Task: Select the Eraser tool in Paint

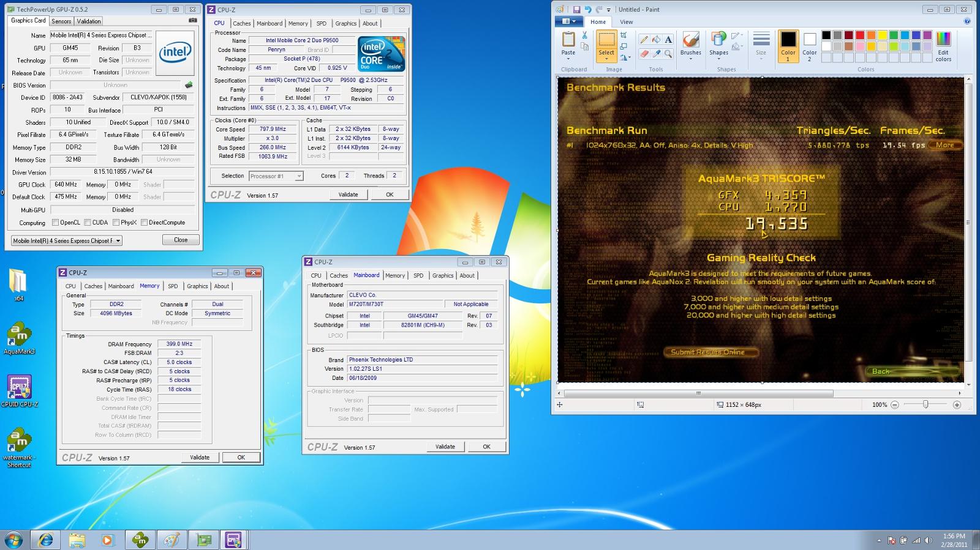Action: [644, 54]
